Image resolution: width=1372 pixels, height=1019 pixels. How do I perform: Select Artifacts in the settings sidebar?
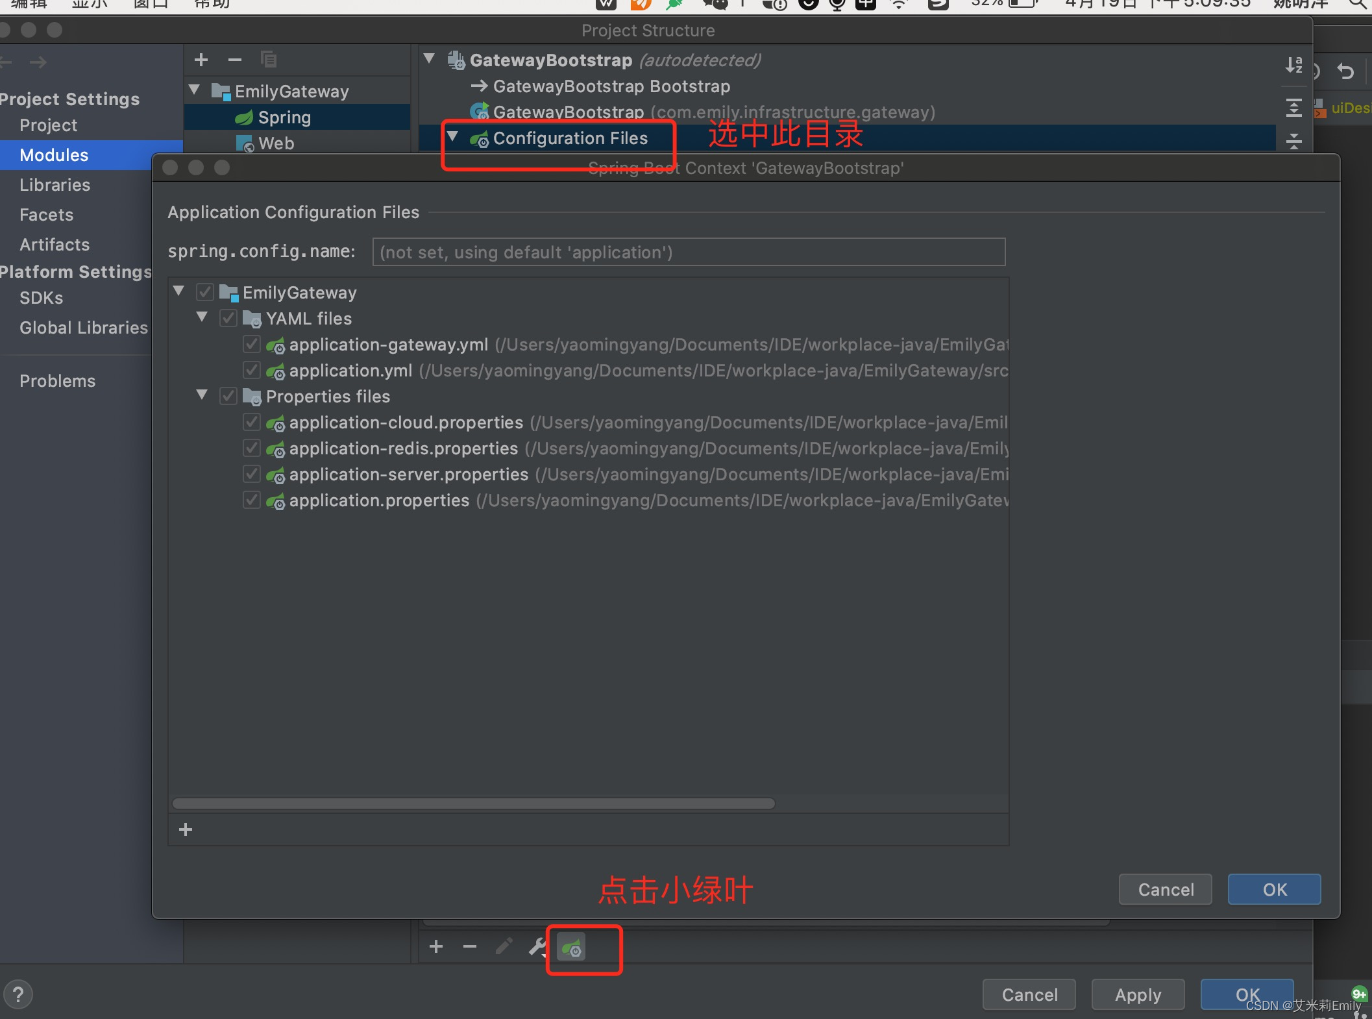click(55, 245)
